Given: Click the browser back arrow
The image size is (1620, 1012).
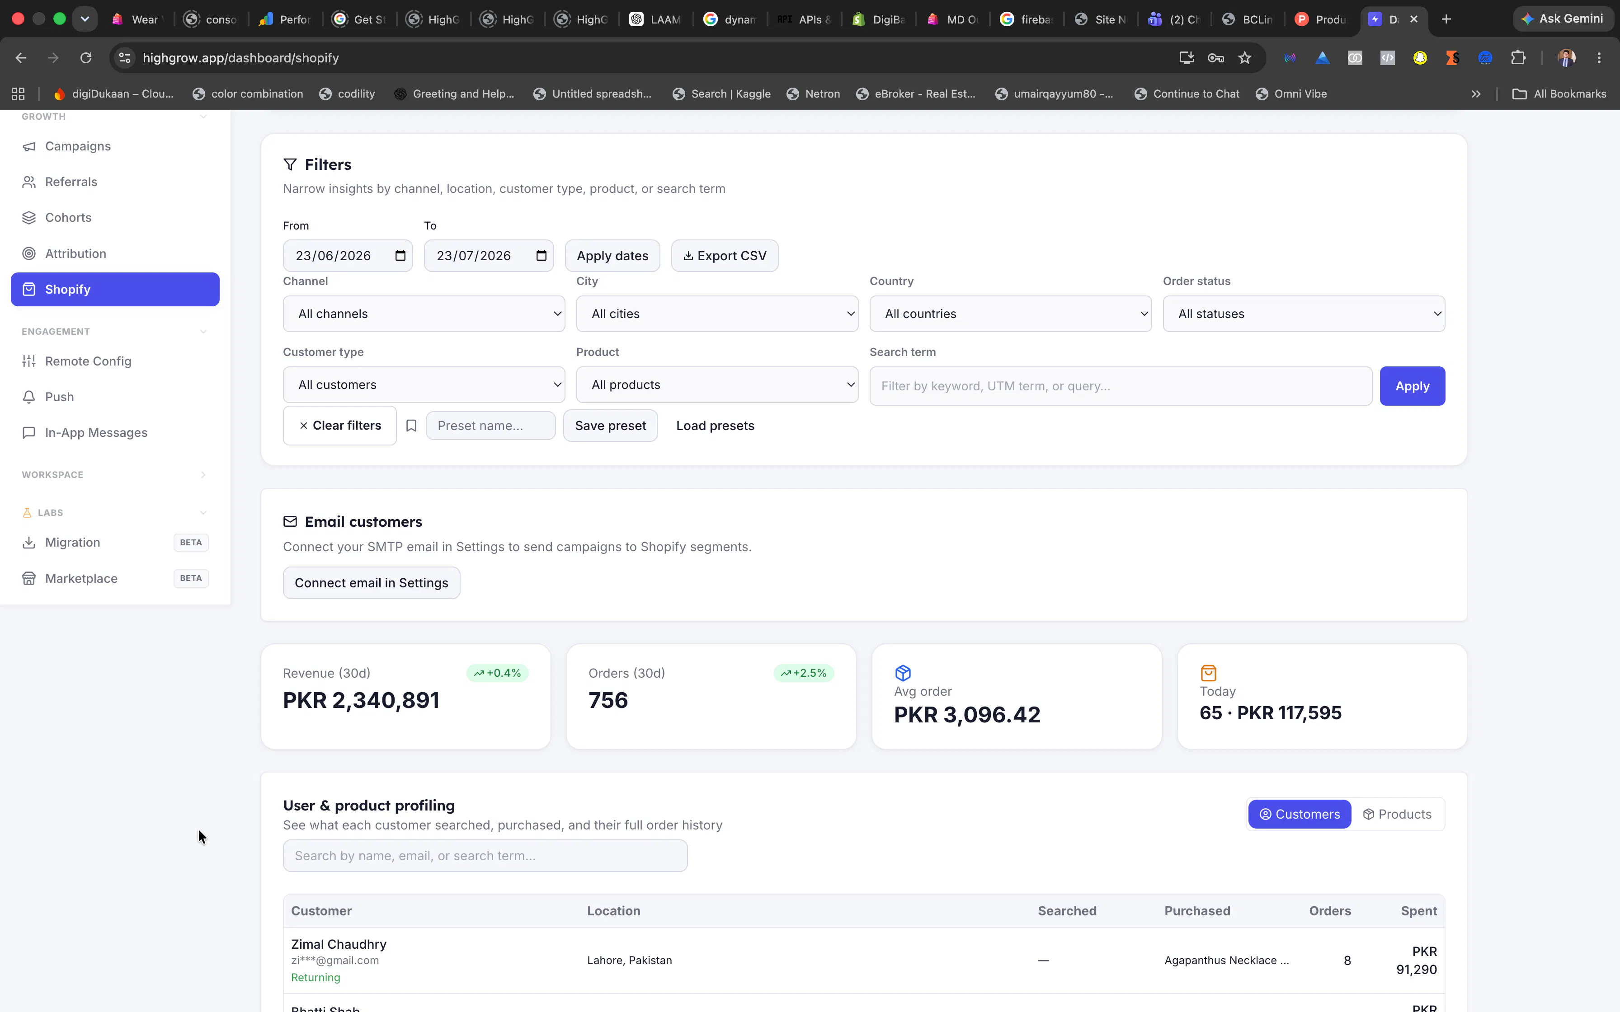Looking at the screenshot, I should 21,58.
